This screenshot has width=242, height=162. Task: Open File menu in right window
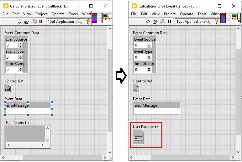(x=134, y=14)
